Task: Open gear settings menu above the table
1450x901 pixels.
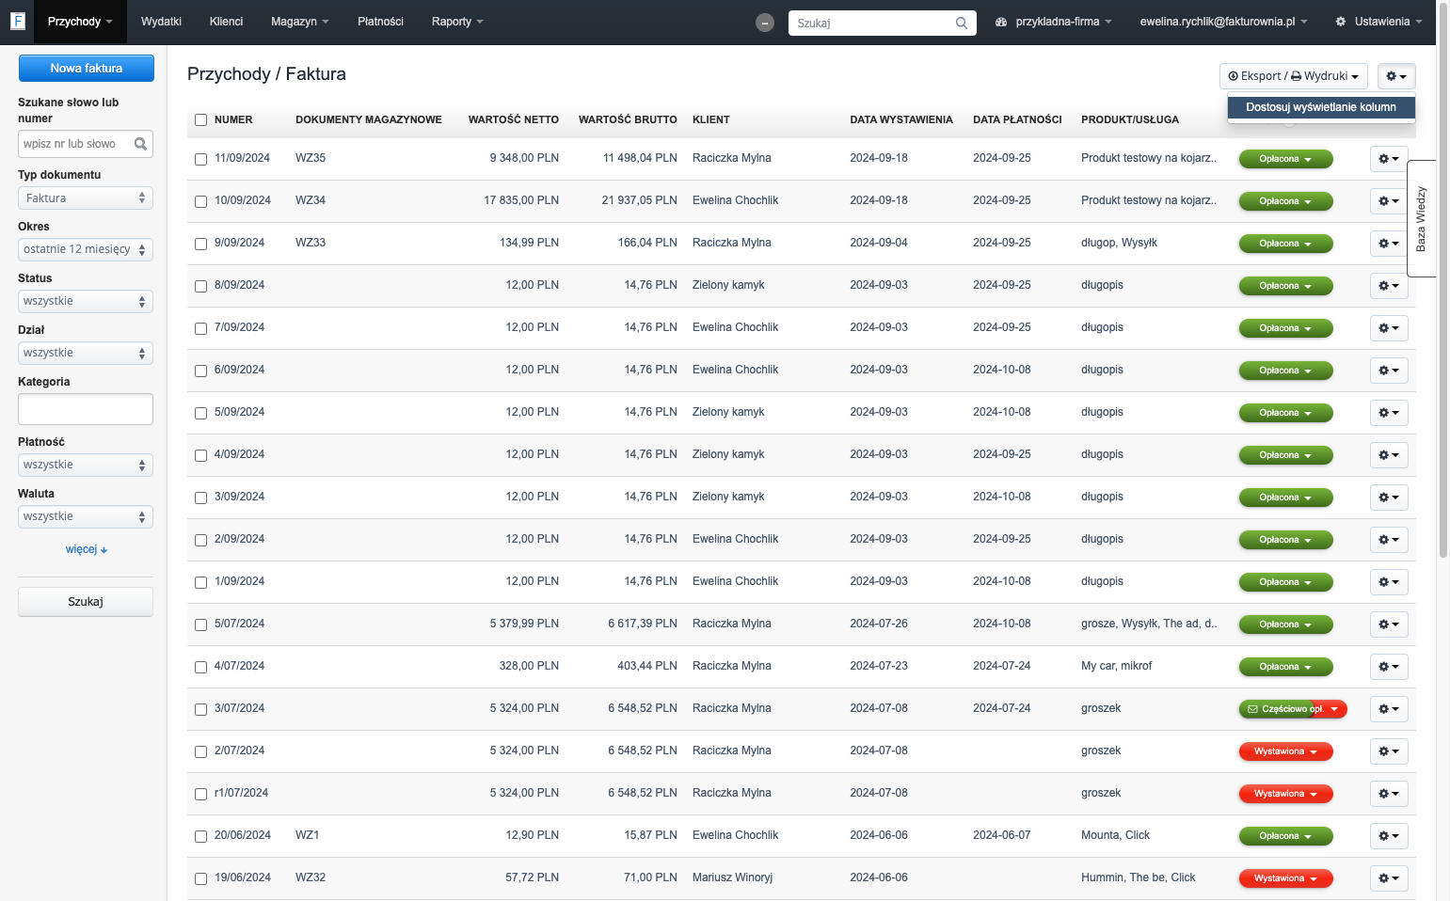Action: coord(1396,76)
